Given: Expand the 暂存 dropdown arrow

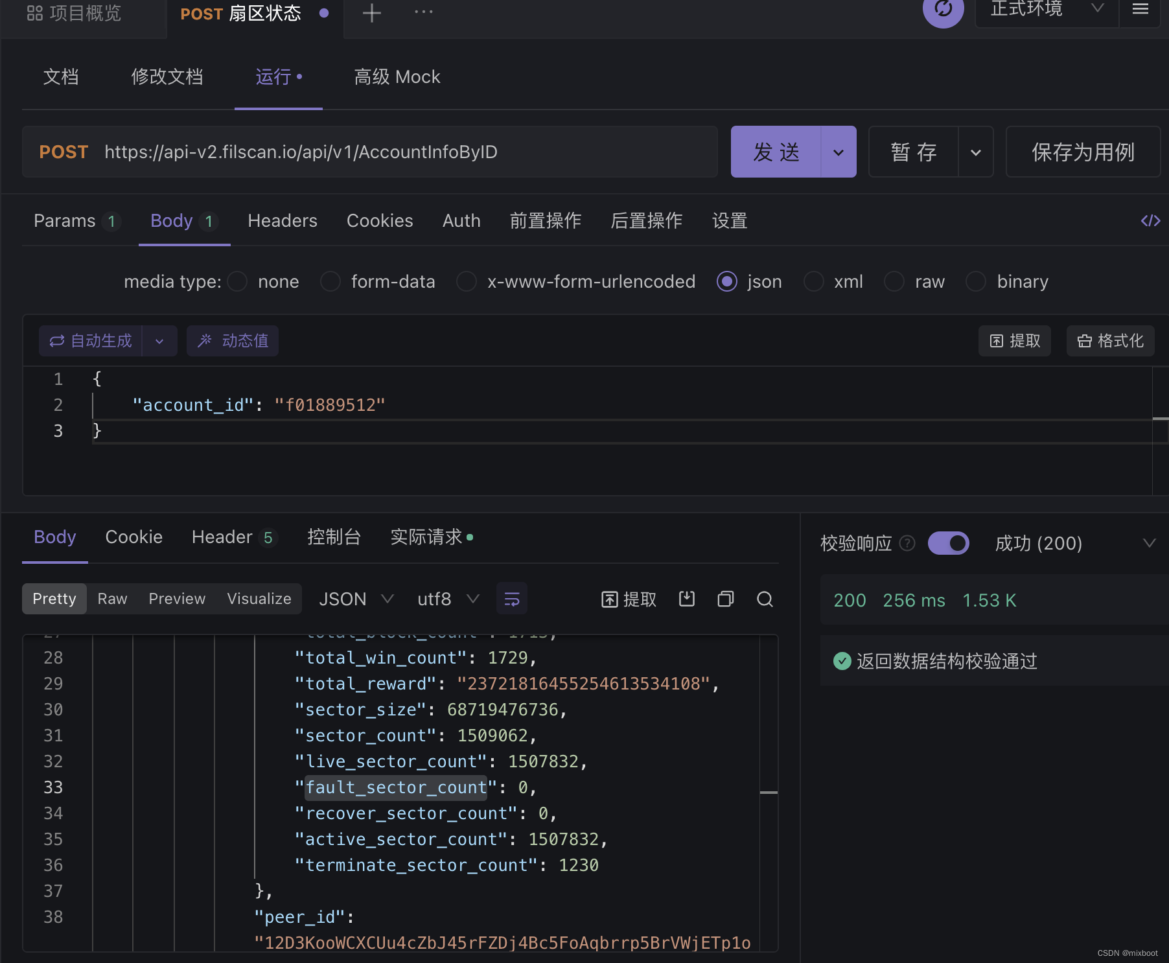Looking at the screenshot, I should [976, 152].
